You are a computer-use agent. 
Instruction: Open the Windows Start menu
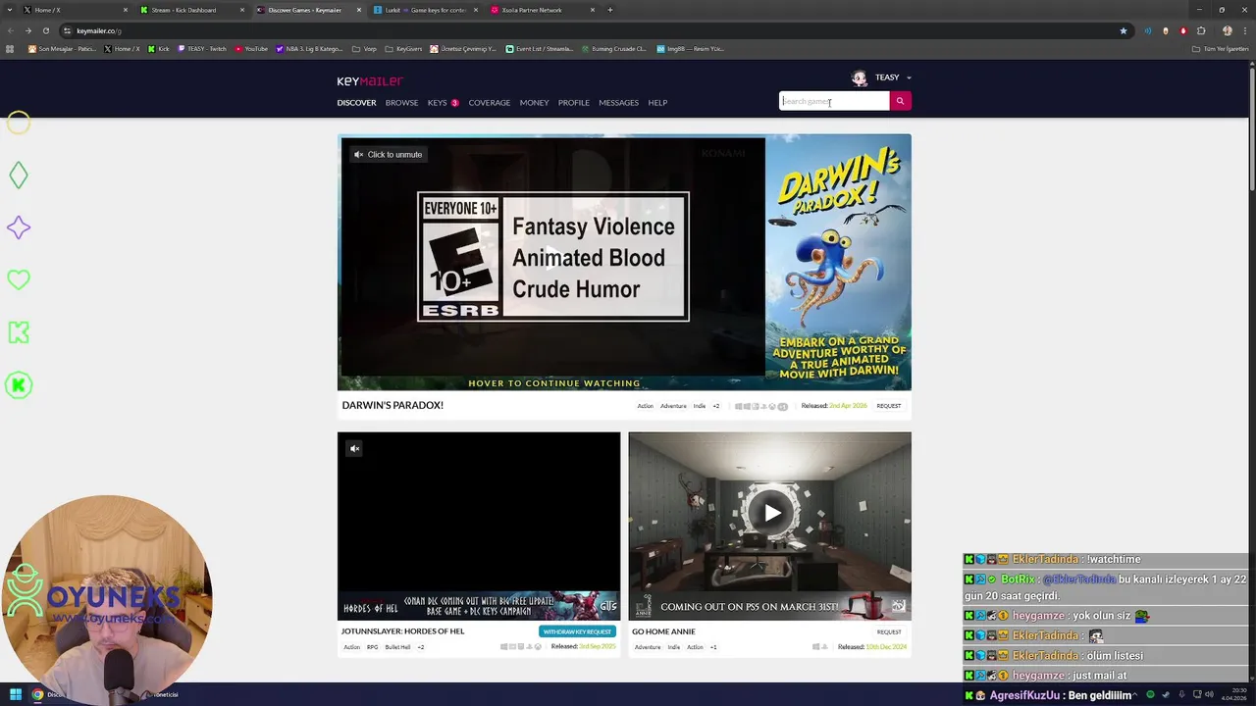15,694
